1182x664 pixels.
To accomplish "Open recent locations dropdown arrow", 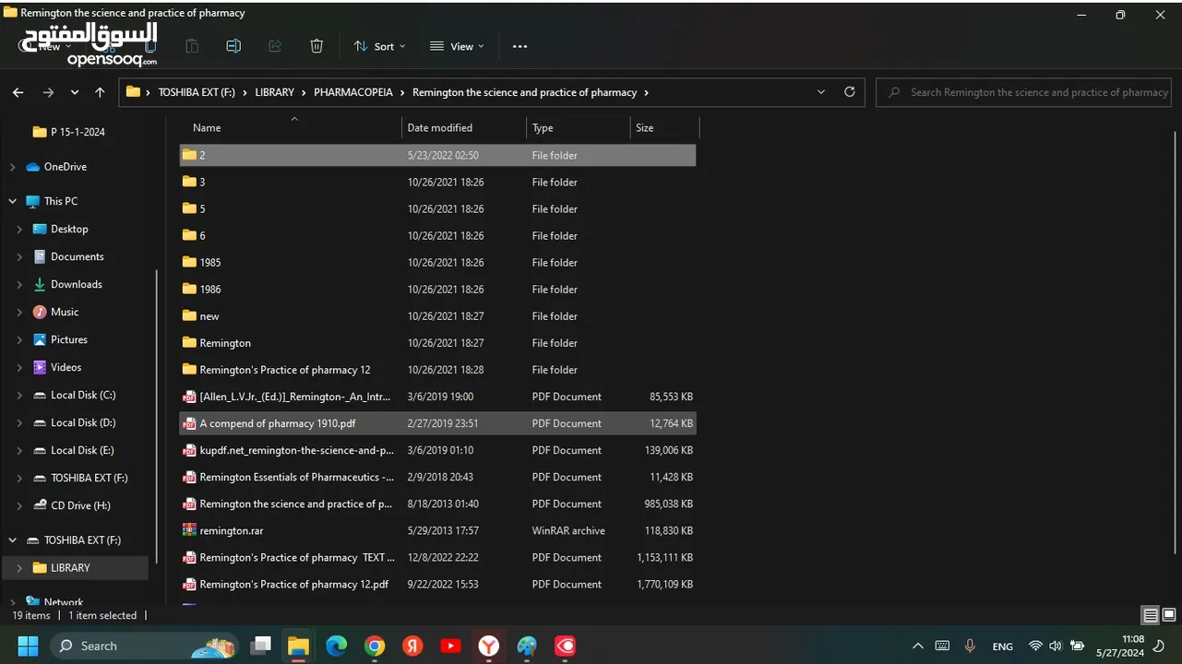I will [x=75, y=92].
